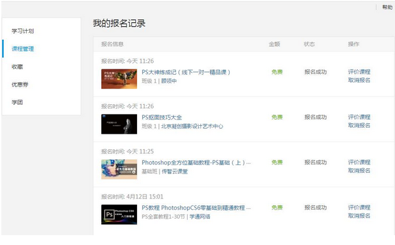Viewport: 395px width, 245px height.
Task: Click 取消报名 for PS大神炼成记
Action: (359, 80)
